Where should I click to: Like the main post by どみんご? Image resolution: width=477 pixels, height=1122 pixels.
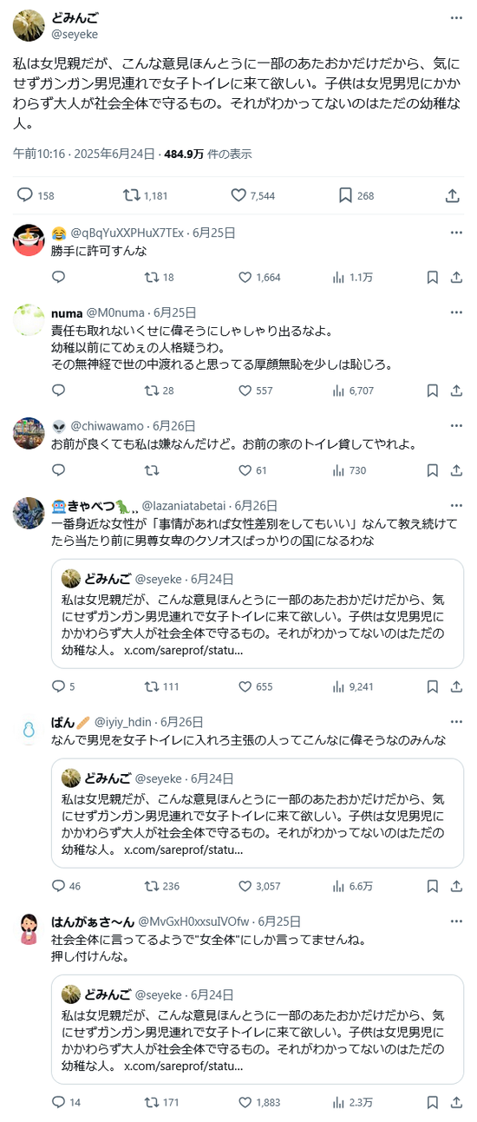point(253,196)
